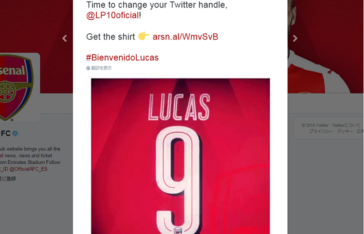This screenshot has width=364, height=234.
Task: Open the プライバシー footer link
Action: point(321,131)
